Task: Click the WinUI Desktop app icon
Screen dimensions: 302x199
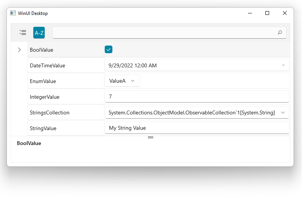Action: (x=13, y=13)
